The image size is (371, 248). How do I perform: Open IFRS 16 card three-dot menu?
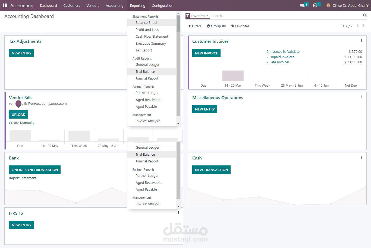point(178,213)
